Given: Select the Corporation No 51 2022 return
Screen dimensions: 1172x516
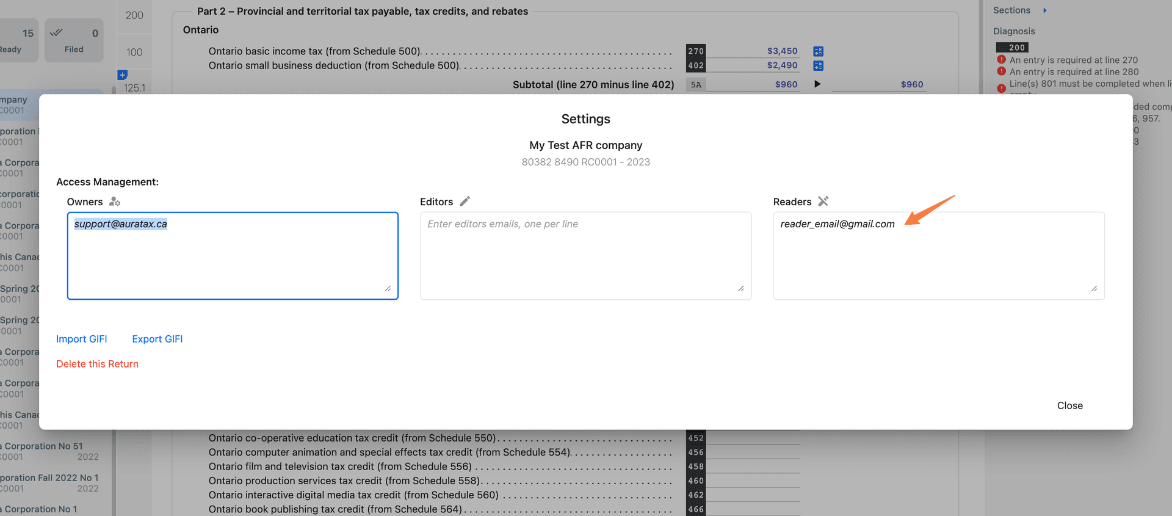Looking at the screenshot, I should click(x=49, y=451).
